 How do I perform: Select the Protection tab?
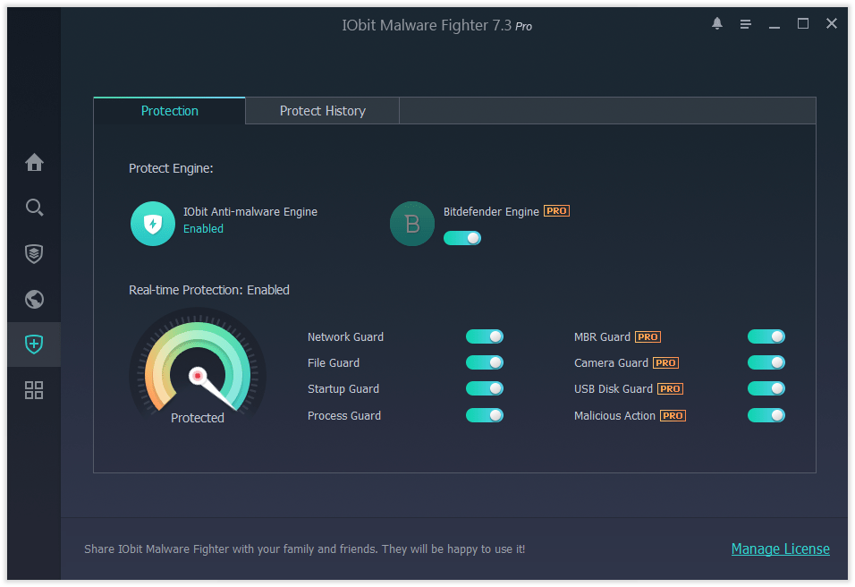pyautogui.click(x=169, y=110)
